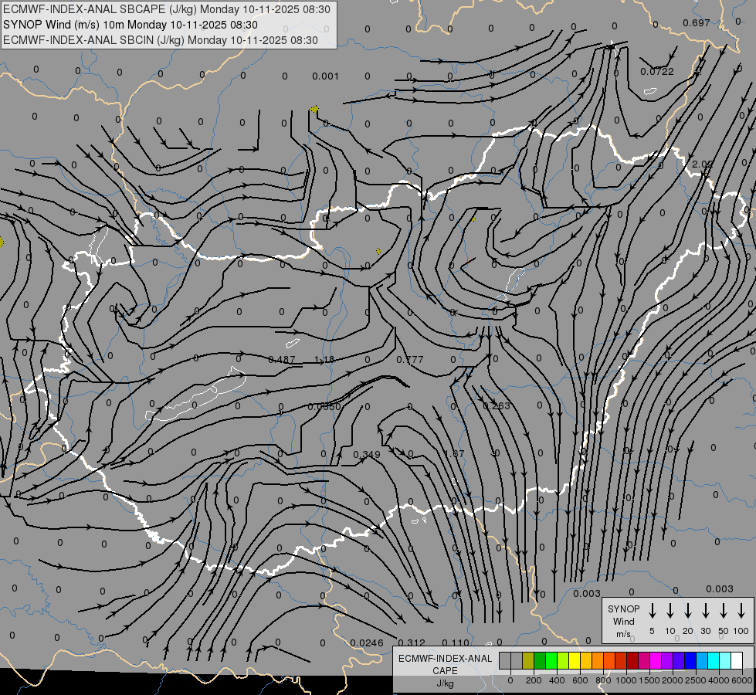Click the wind arrow labeled 30

(705, 611)
